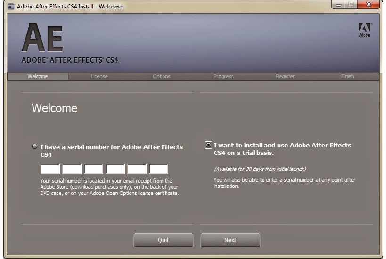The width and height of the screenshot is (386, 259).
Task: Open the Options step tab
Action: click(162, 76)
